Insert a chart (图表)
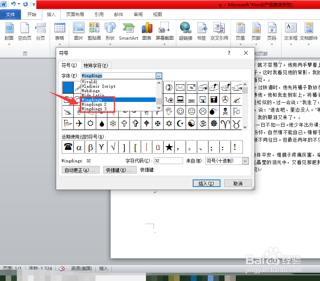Image resolution: width=320 pixels, height=281 pixels. pos(147,32)
